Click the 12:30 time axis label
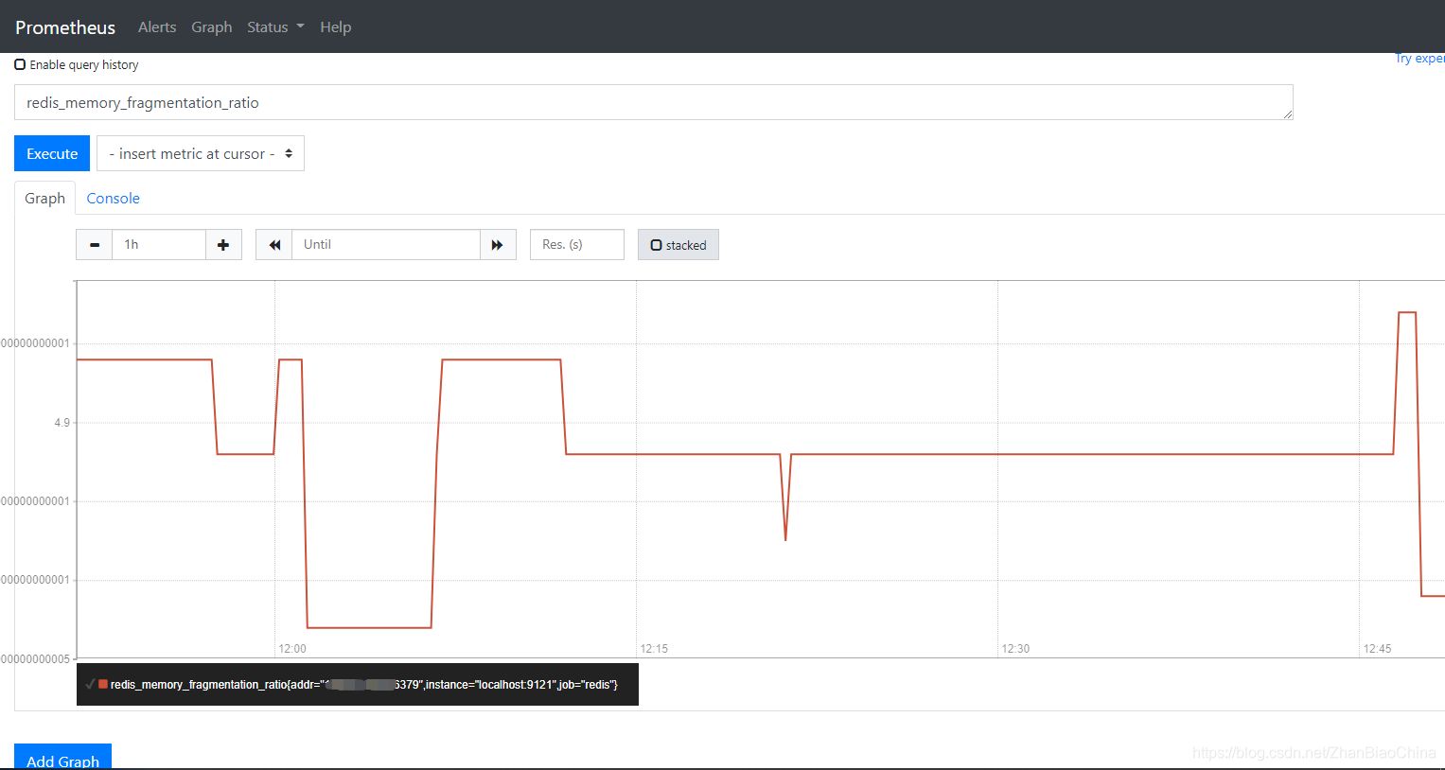Viewport: 1445px width, 770px height. (x=1015, y=649)
